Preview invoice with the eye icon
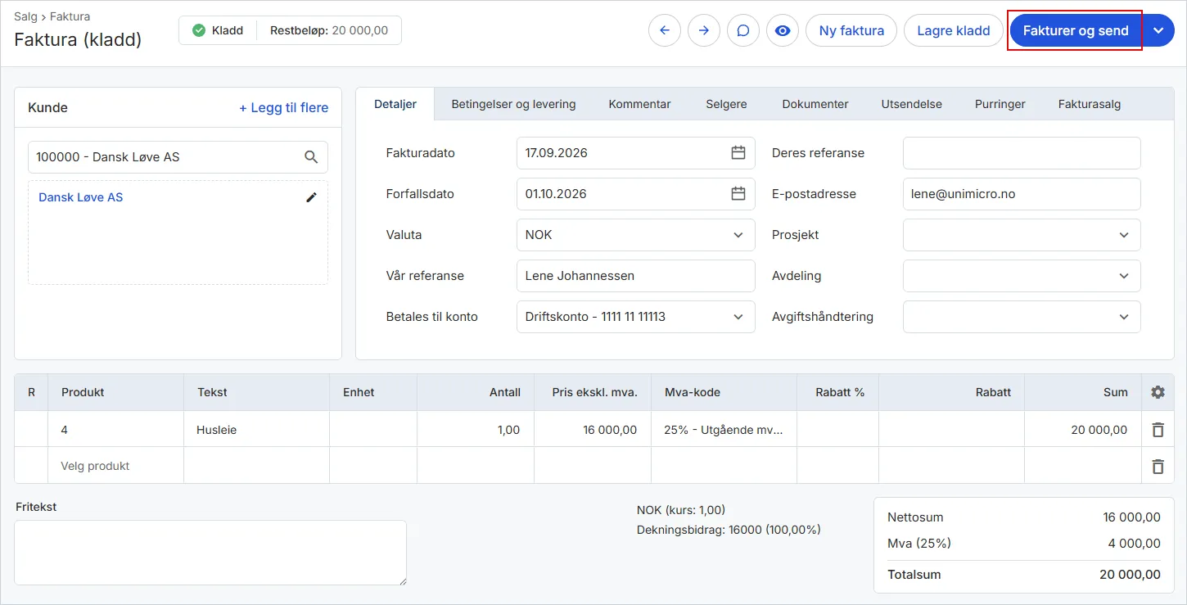Image resolution: width=1187 pixels, height=605 pixels. coord(783,30)
